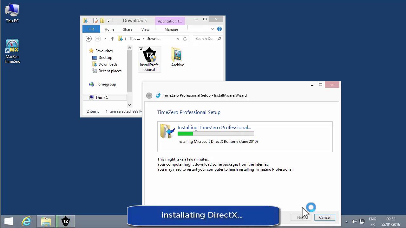
Task: Click the taskbar clock and date
Action: point(391,221)
